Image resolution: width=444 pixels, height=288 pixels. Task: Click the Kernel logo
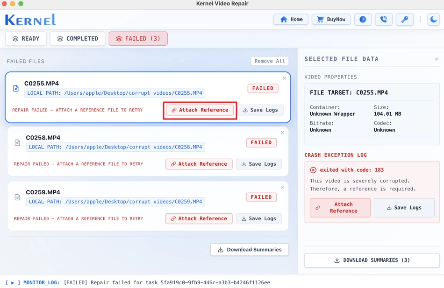point(30,20)
